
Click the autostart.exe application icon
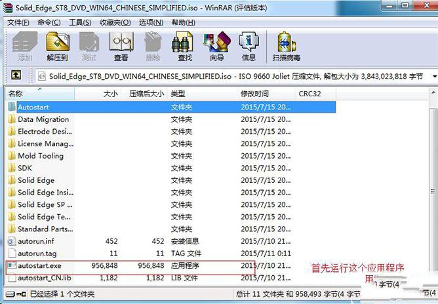click(12, 265)
